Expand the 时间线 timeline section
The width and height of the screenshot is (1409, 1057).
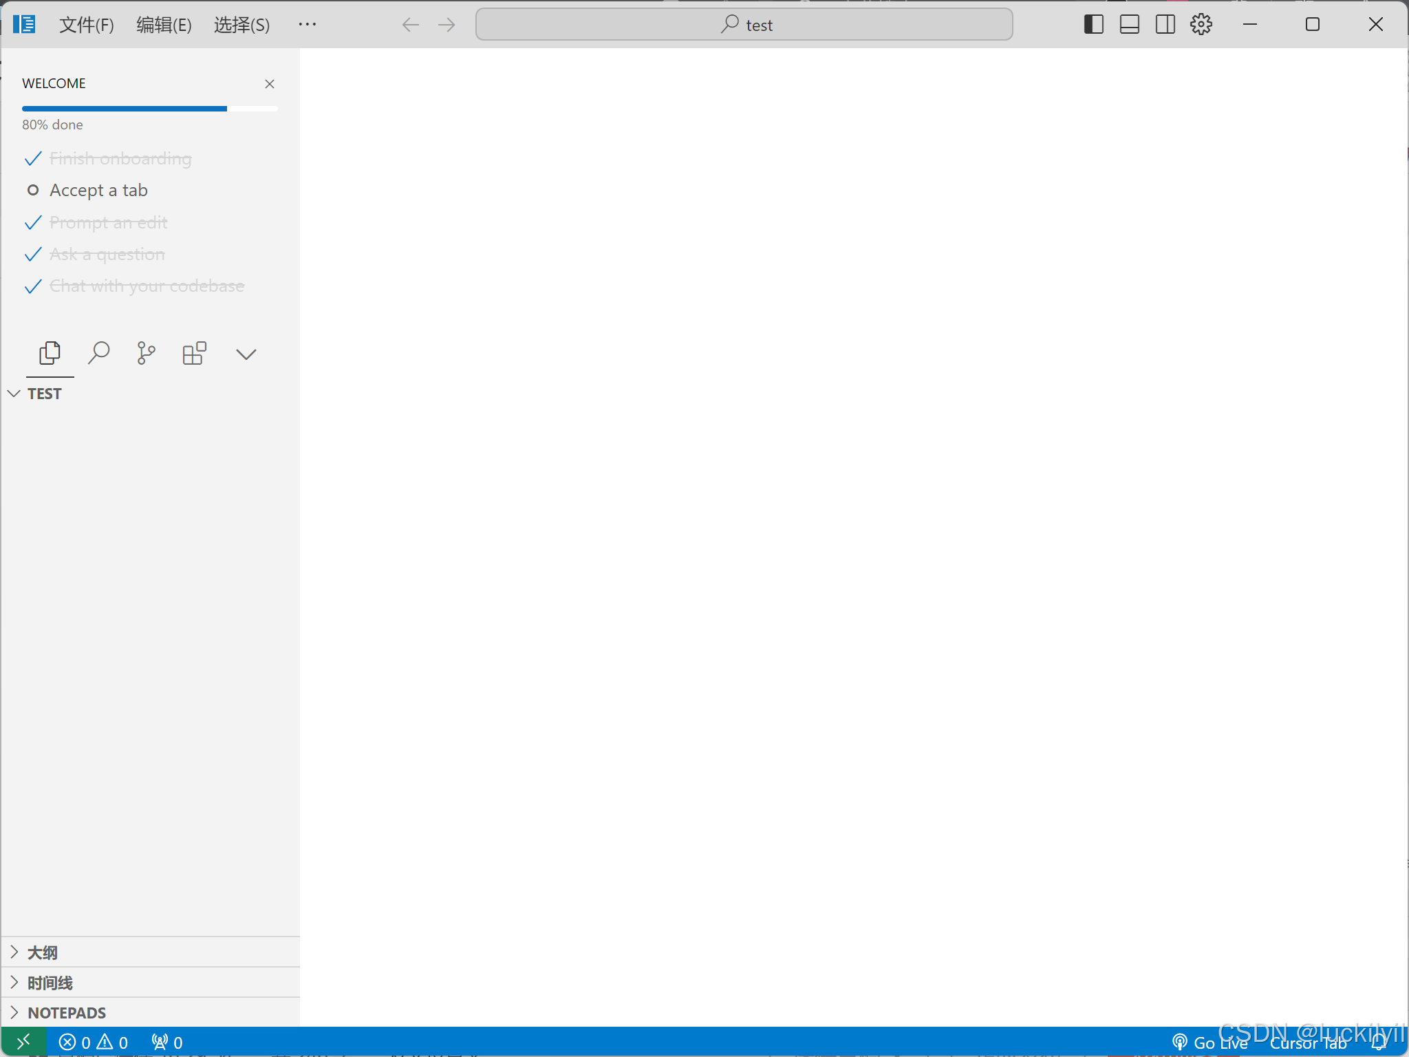point(50,983)
